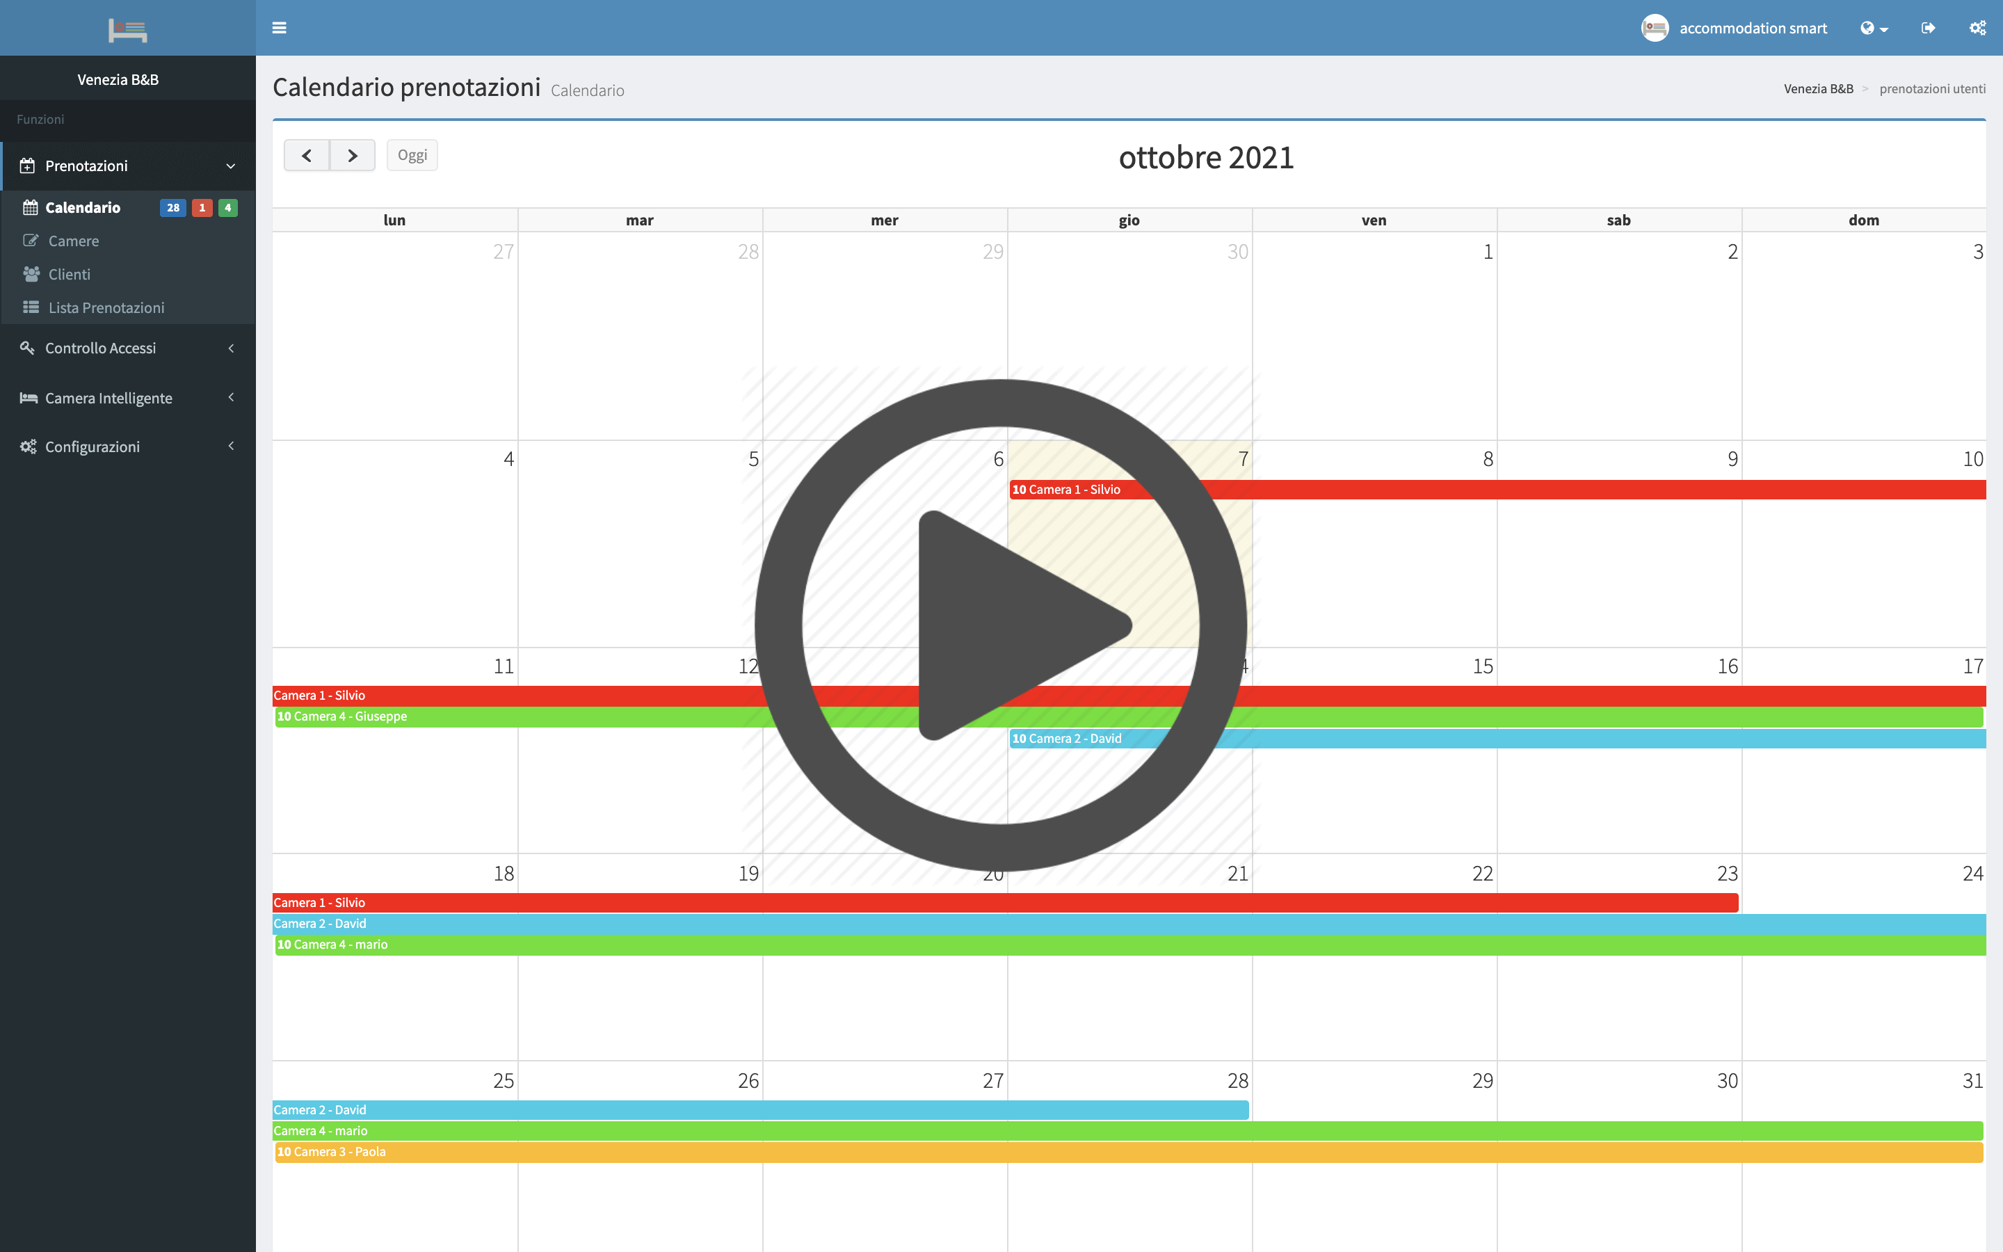
Task: Expand the Camera Intelligente chevron
Action: (231, 397)
